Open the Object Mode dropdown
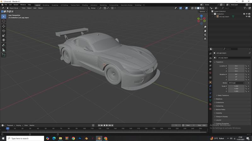This screenshot has width=252, height=141. [13, 8]
